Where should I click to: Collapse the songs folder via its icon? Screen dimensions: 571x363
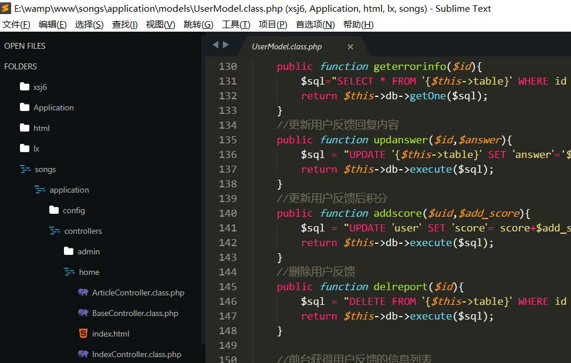coord(25,169)
